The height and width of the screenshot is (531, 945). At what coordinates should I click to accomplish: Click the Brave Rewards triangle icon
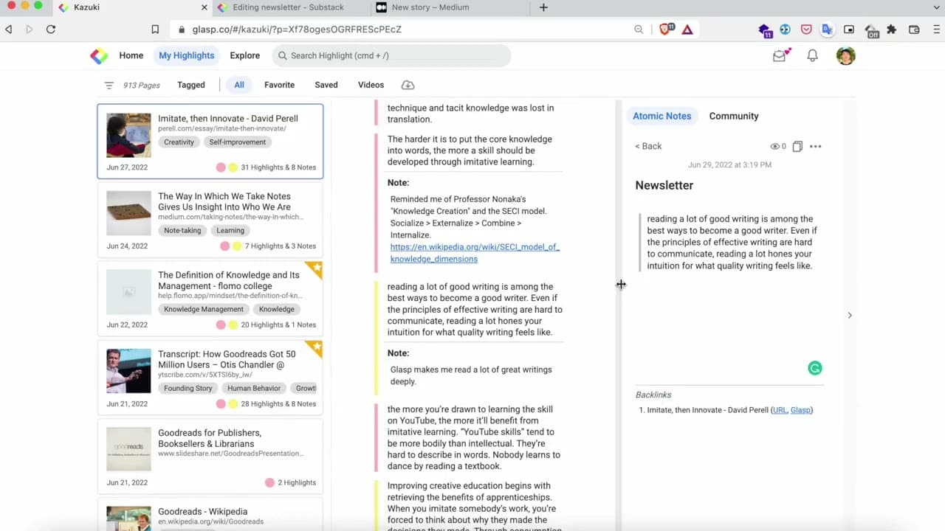tap(687, 29)
